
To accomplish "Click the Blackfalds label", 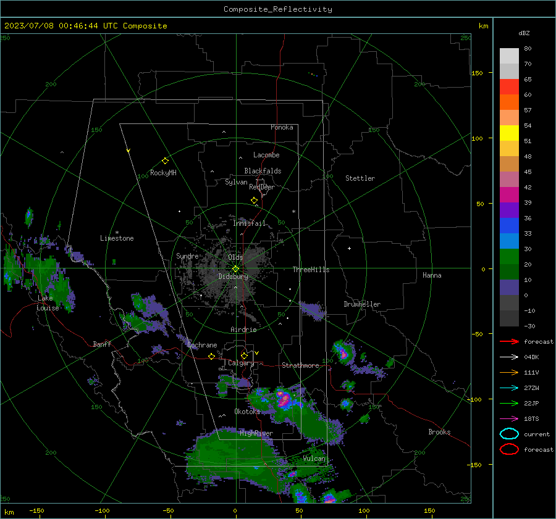I will click(263, 171).
